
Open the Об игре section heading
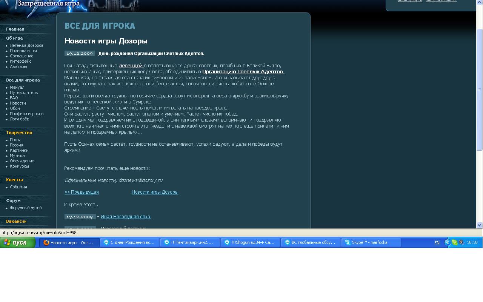(14, 38)
